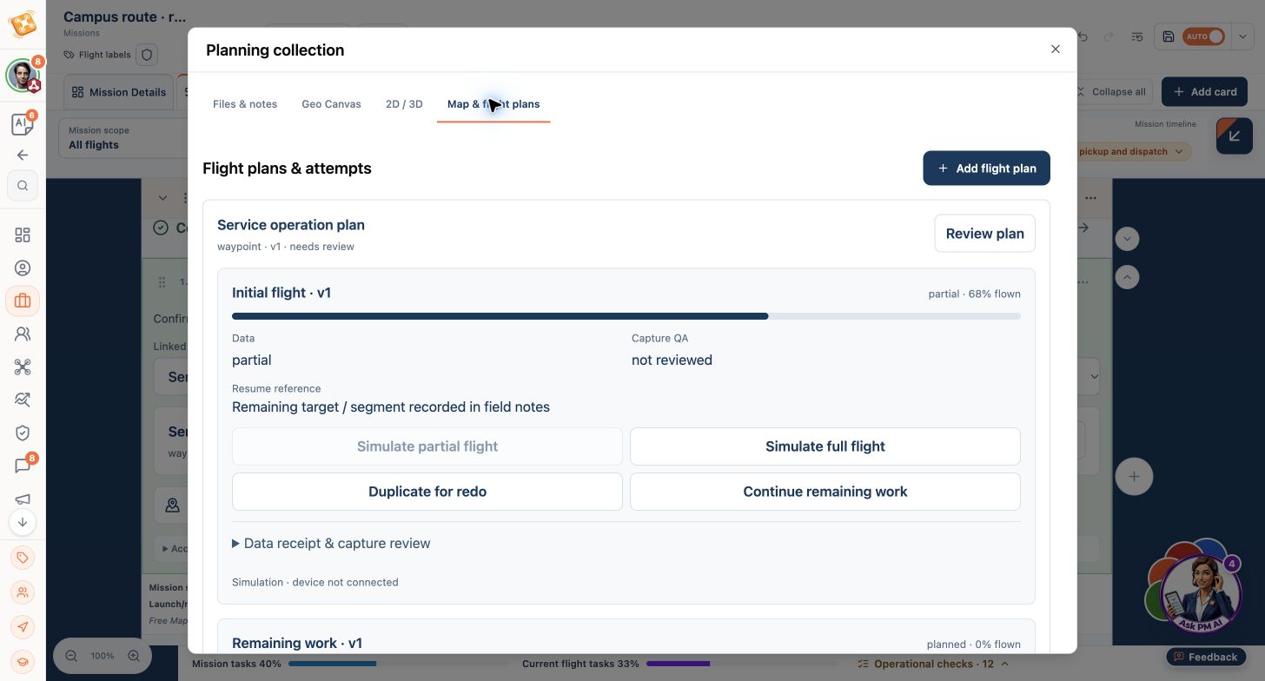The height and width of the screenshot is (681, 1265).
Task: Click the Initial flight progress bar
Action: coord(626,316)
